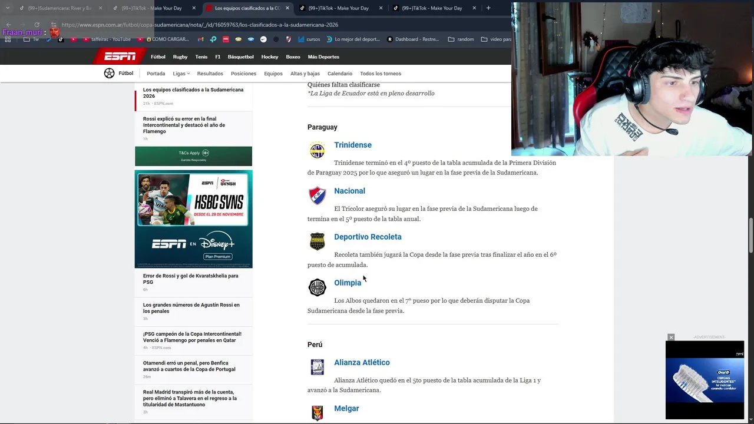Click the Deportivo Recoleta crest icon
Screen dimensions: 754x424
click(318, 241)
